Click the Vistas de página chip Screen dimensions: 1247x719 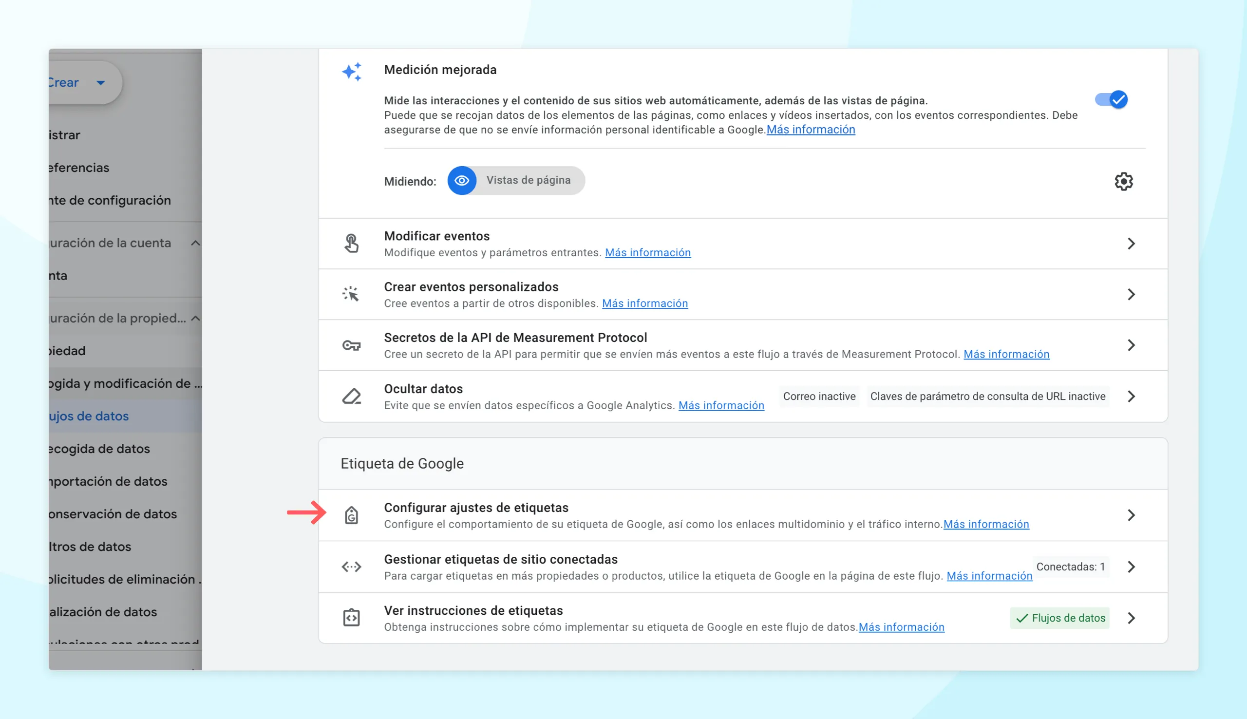pyautogui.click(x=516, y=180)
